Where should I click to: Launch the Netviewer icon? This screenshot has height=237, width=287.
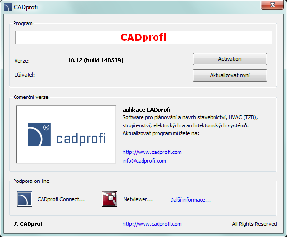pos(110,199)
